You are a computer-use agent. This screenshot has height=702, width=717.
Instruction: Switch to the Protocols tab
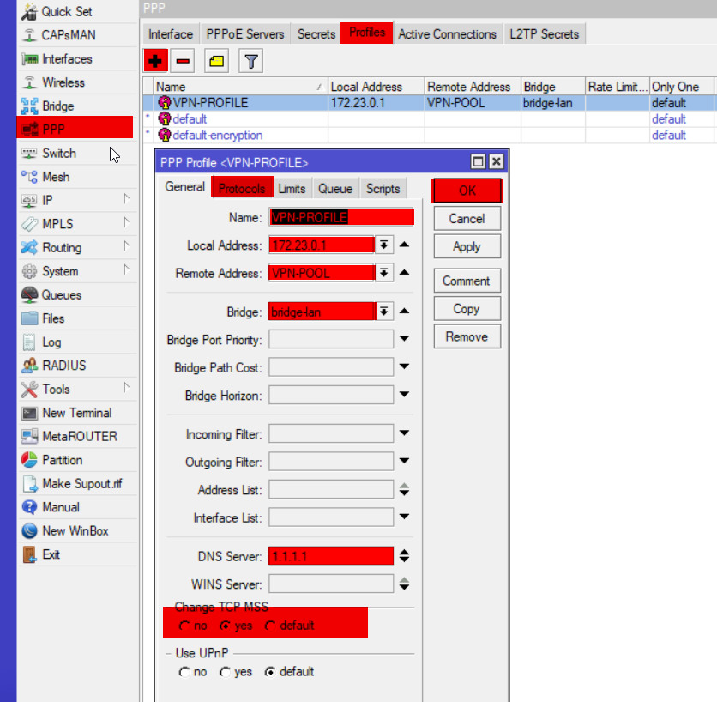pyautogui.click(x=242, y=189)
